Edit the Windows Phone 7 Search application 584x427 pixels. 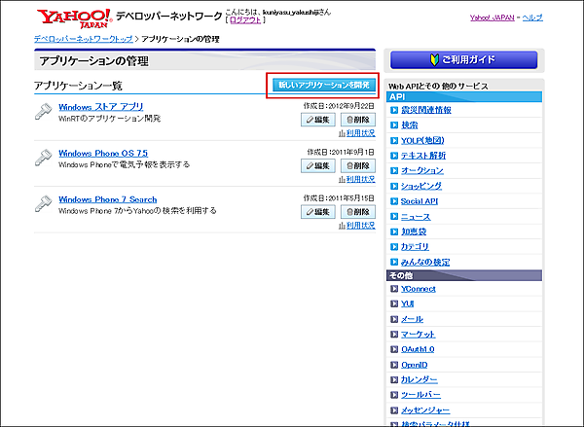318,212
